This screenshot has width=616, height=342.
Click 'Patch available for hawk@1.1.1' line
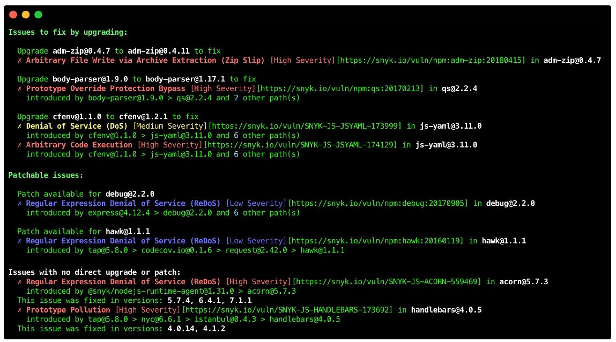click(x=84, y=232)
